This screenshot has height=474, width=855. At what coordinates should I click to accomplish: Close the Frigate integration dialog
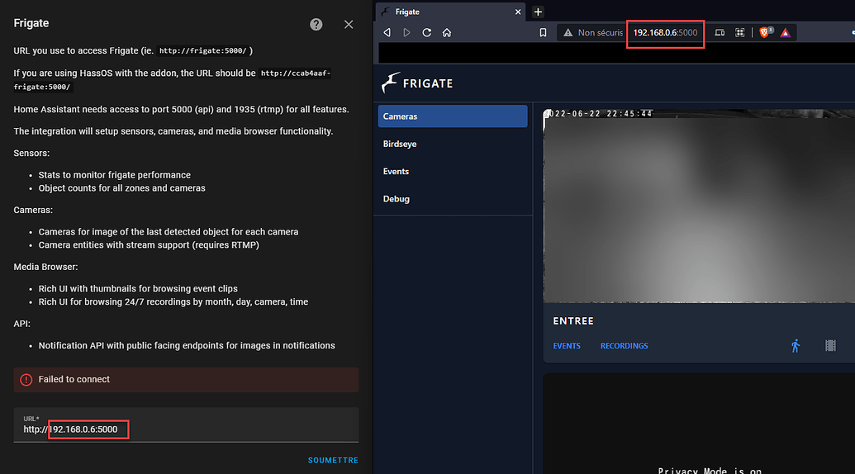[349, 25]
